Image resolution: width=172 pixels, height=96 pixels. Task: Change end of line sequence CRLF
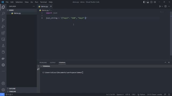pyautogui.click(x=134, y=94)
